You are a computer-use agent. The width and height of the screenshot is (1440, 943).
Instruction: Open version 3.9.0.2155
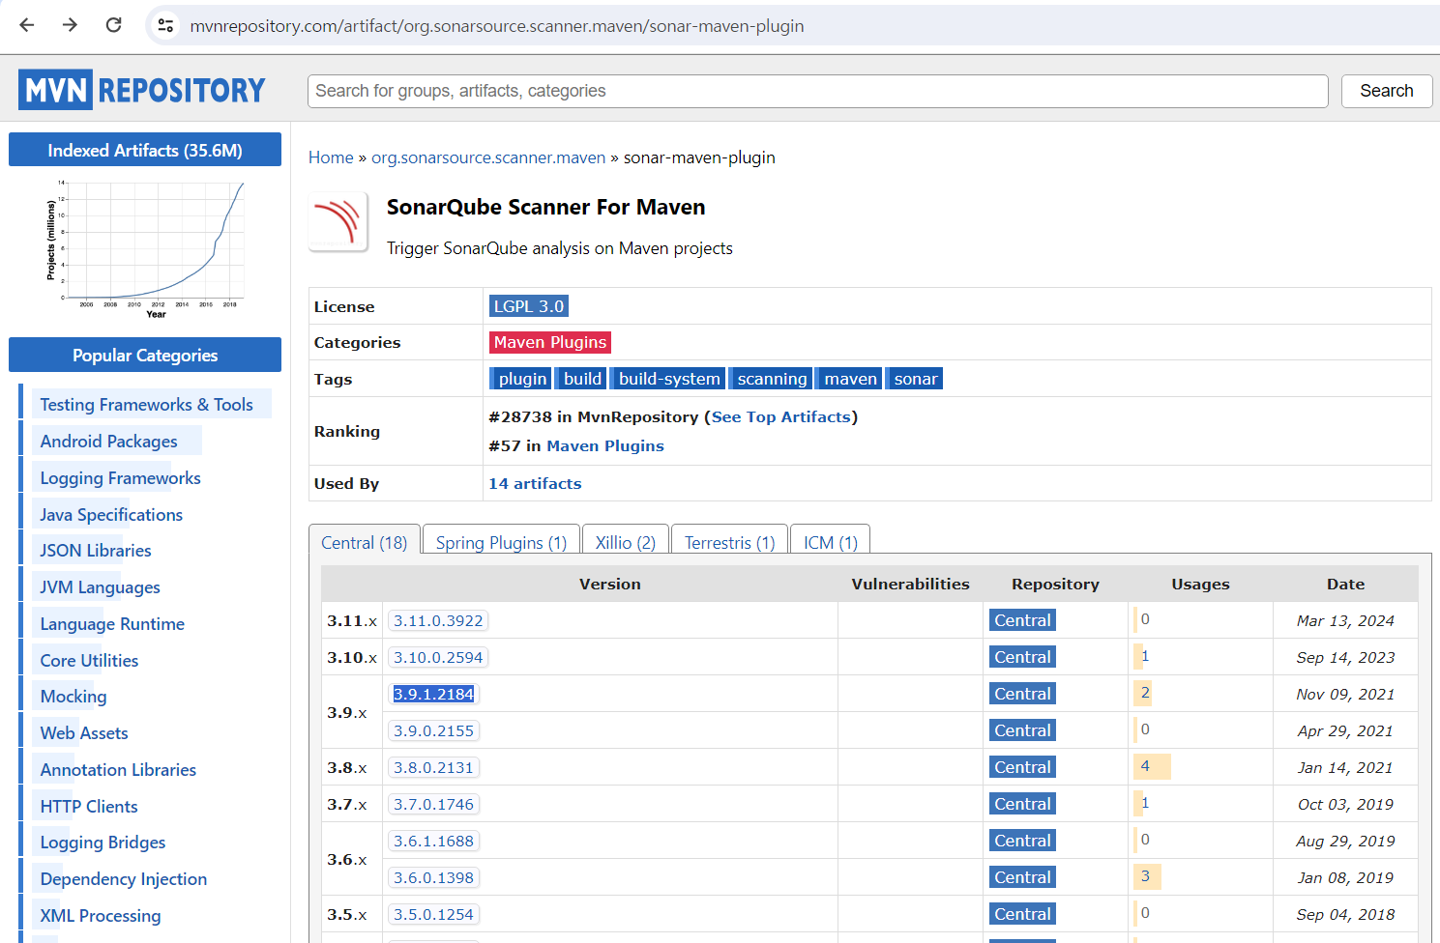(x=433, y=730)
